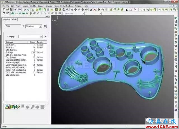This screenshot has height=129, width=179.
Task: Select the Gap: In loop row
Action: click(24, 58)
